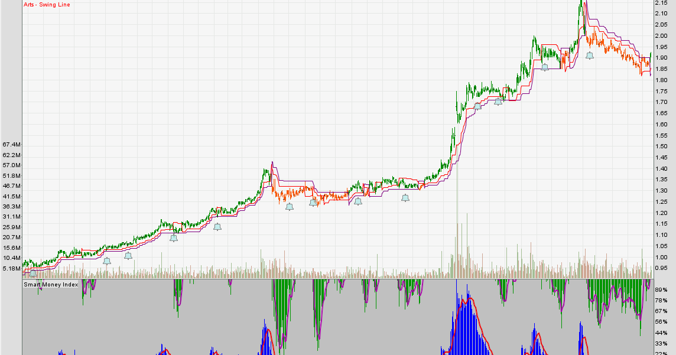Click the bell alert near the 1.00 price level
This screenshot has height=355, width=676.
(x=128, y=255)
